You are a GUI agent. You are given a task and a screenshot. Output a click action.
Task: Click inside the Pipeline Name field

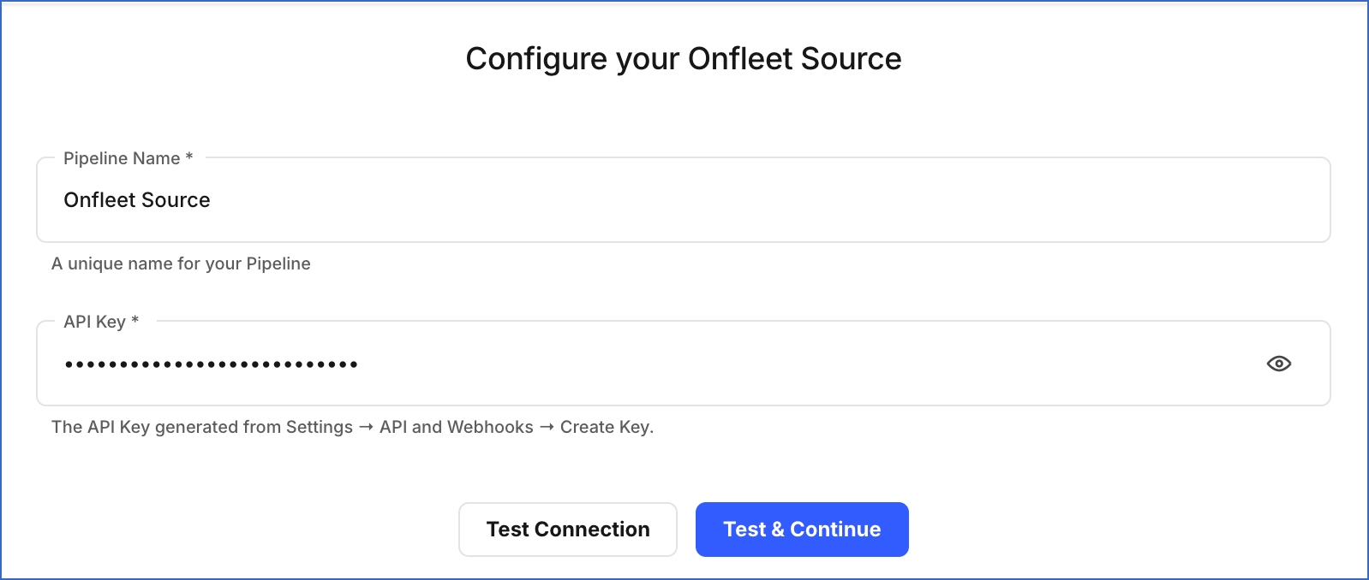coord(600,199)
